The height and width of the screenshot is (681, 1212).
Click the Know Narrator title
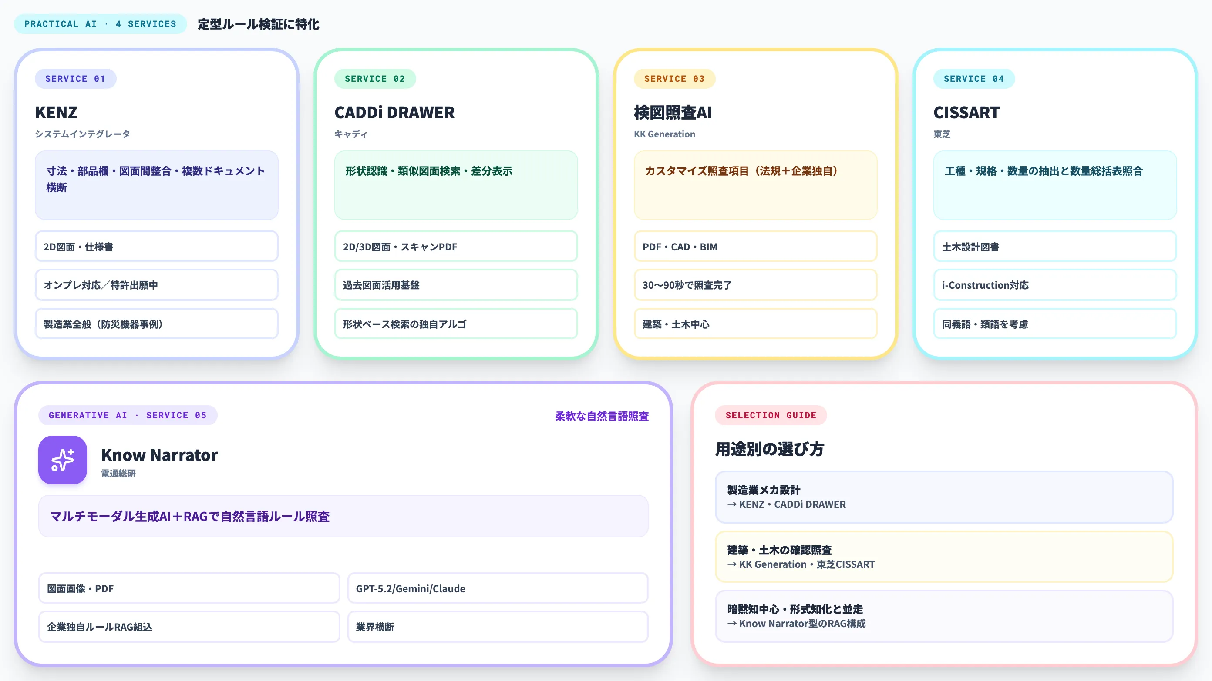coord(159,454)
